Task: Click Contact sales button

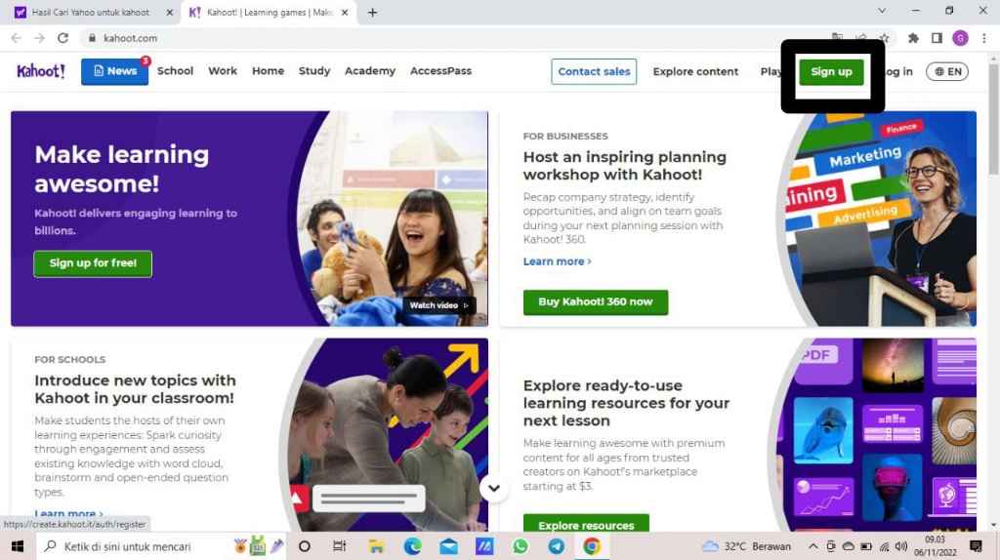Action: [594, 71]
